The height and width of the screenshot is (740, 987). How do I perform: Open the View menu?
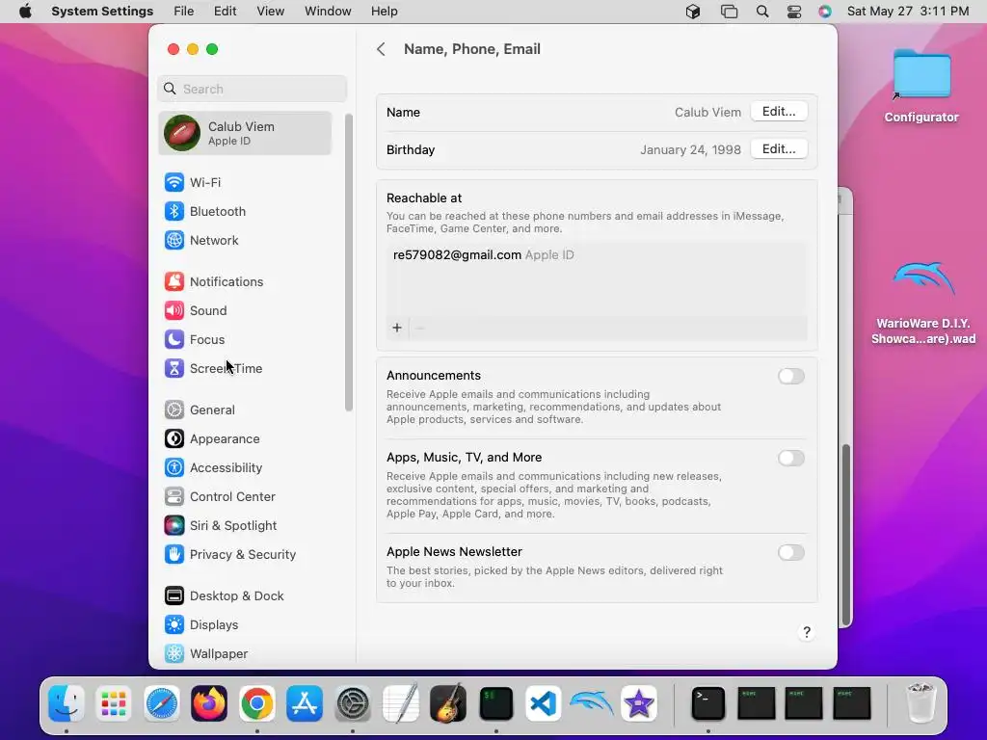pos(270,12)
